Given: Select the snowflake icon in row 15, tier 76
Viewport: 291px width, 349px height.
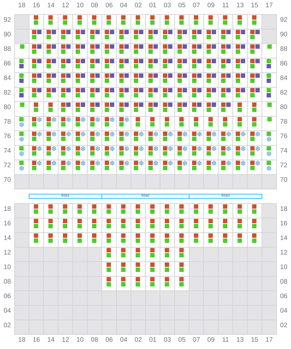Looking at the screenshot, I should [x=258, y=134].
